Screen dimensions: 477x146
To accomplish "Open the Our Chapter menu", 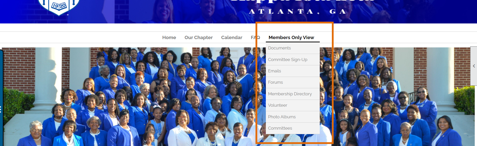I will pos(199,37).
